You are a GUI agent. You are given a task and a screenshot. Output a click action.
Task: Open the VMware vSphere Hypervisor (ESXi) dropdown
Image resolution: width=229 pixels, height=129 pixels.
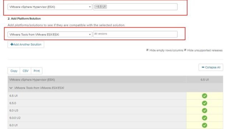(50, 7)
